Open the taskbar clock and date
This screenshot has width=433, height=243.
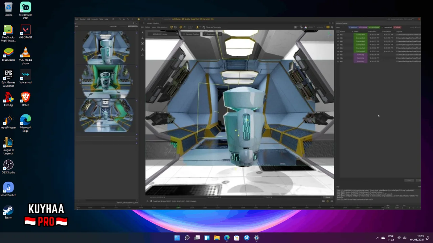pos(417,238)
